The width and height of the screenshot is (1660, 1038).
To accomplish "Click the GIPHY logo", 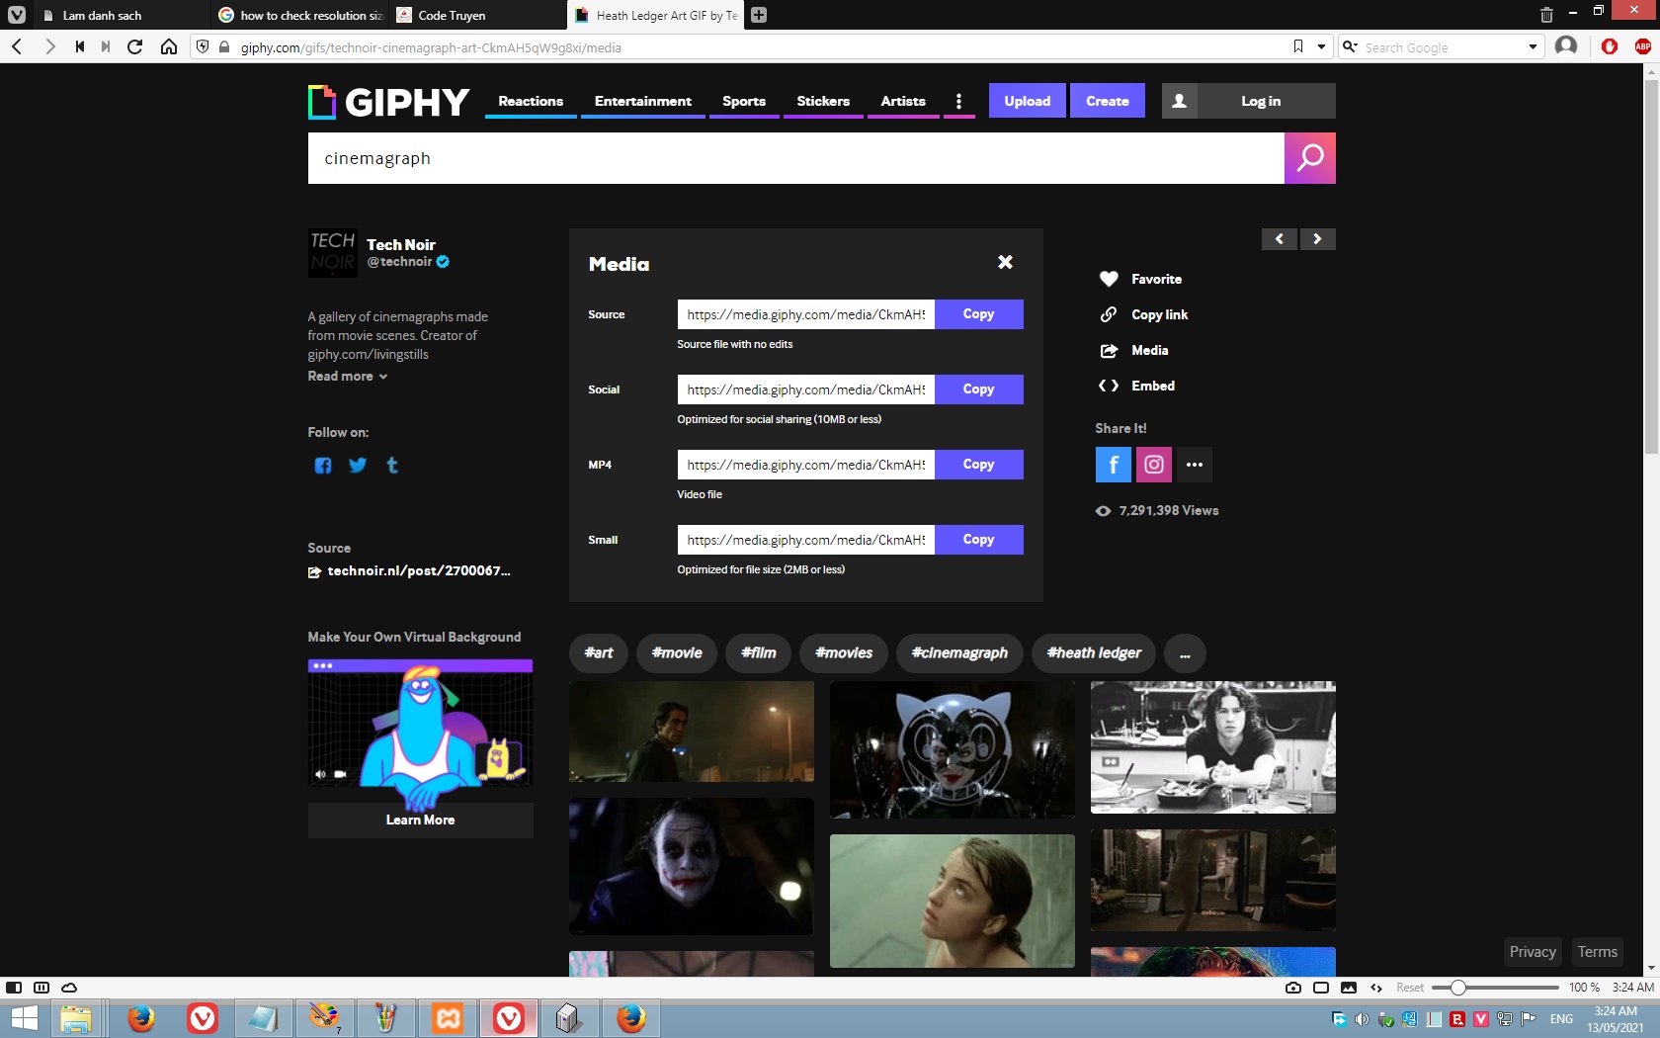I will (x=388, y=102).
